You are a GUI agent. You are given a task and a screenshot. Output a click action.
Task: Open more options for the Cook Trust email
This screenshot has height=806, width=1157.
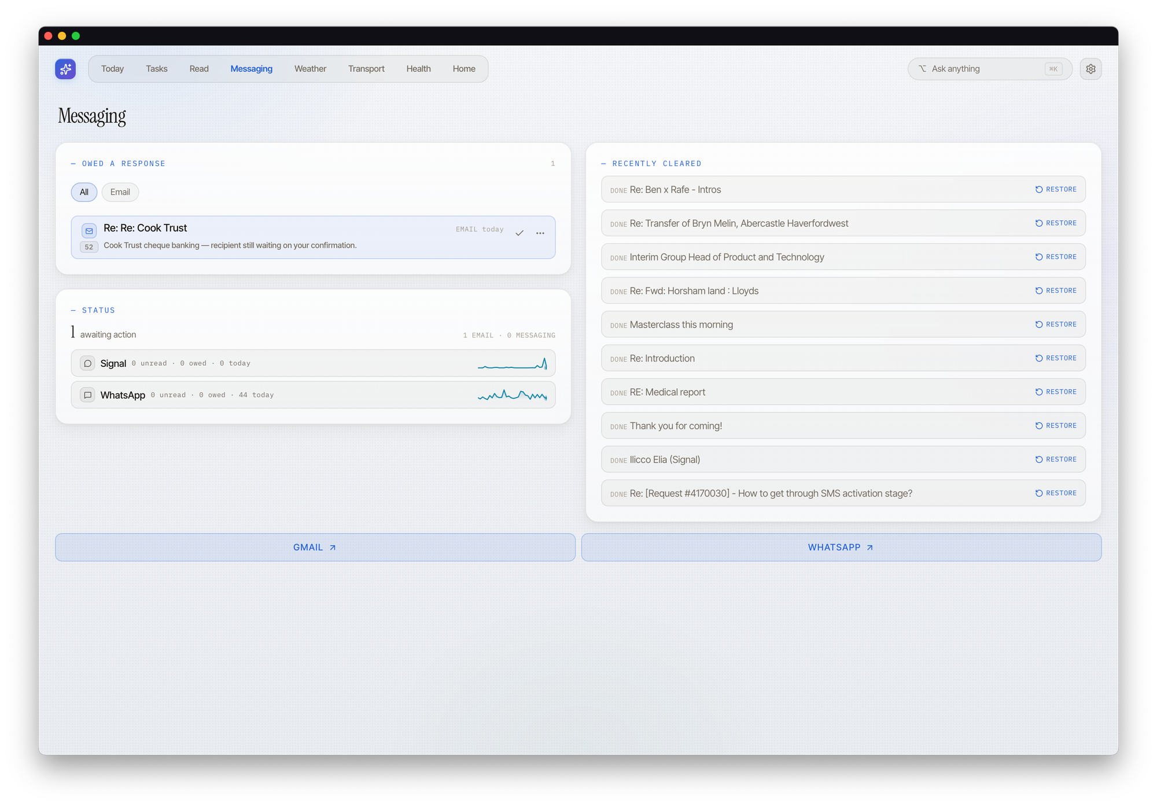click(540, 233)
